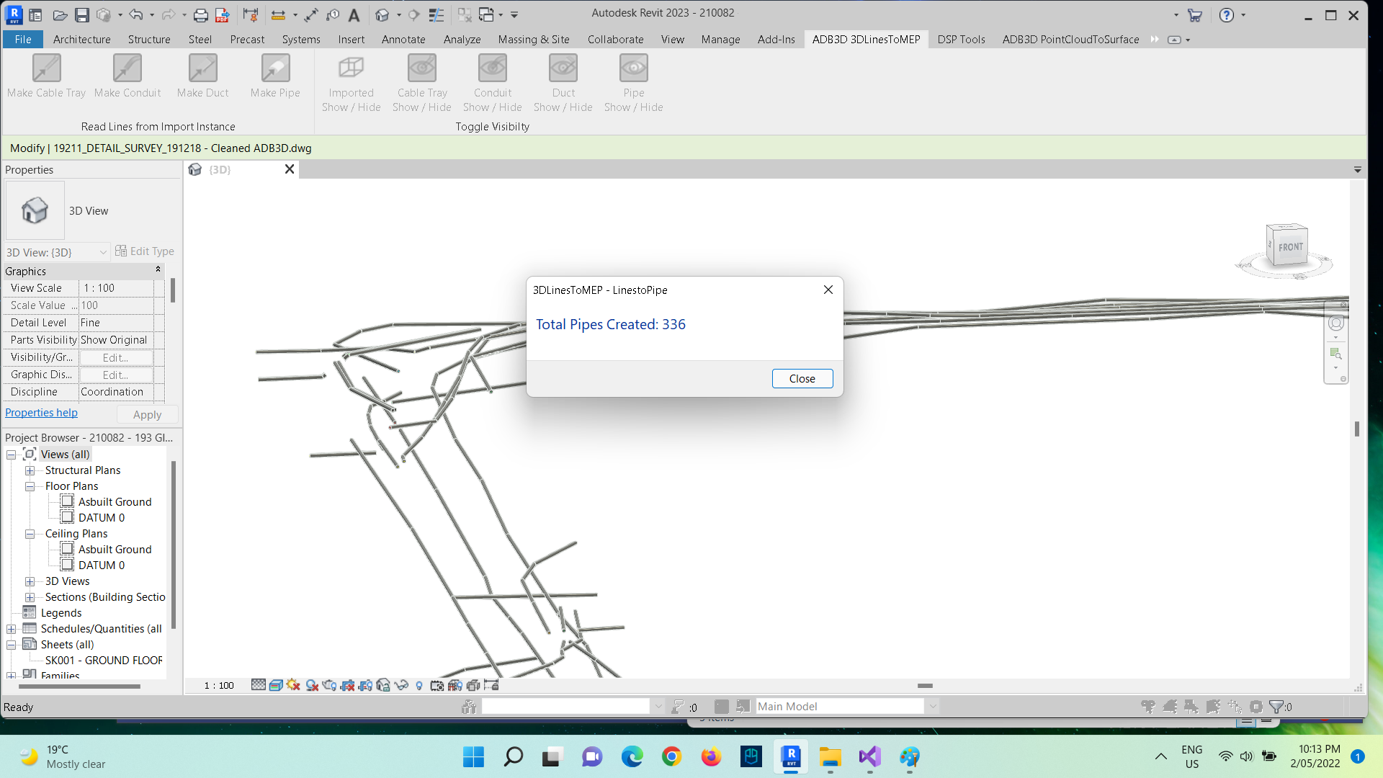Viewport: 1383px width, 778px height.
Task: Open the Architecture ribbon tab
Action: click(81, 40)
